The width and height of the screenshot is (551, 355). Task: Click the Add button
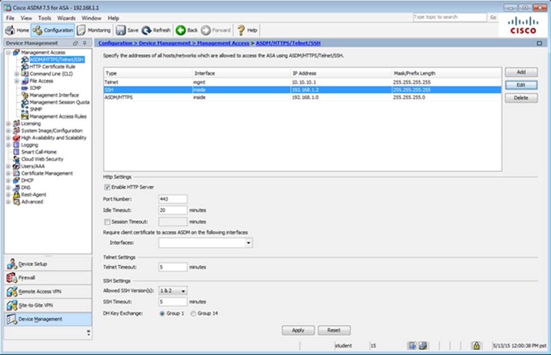click(521, 72)
